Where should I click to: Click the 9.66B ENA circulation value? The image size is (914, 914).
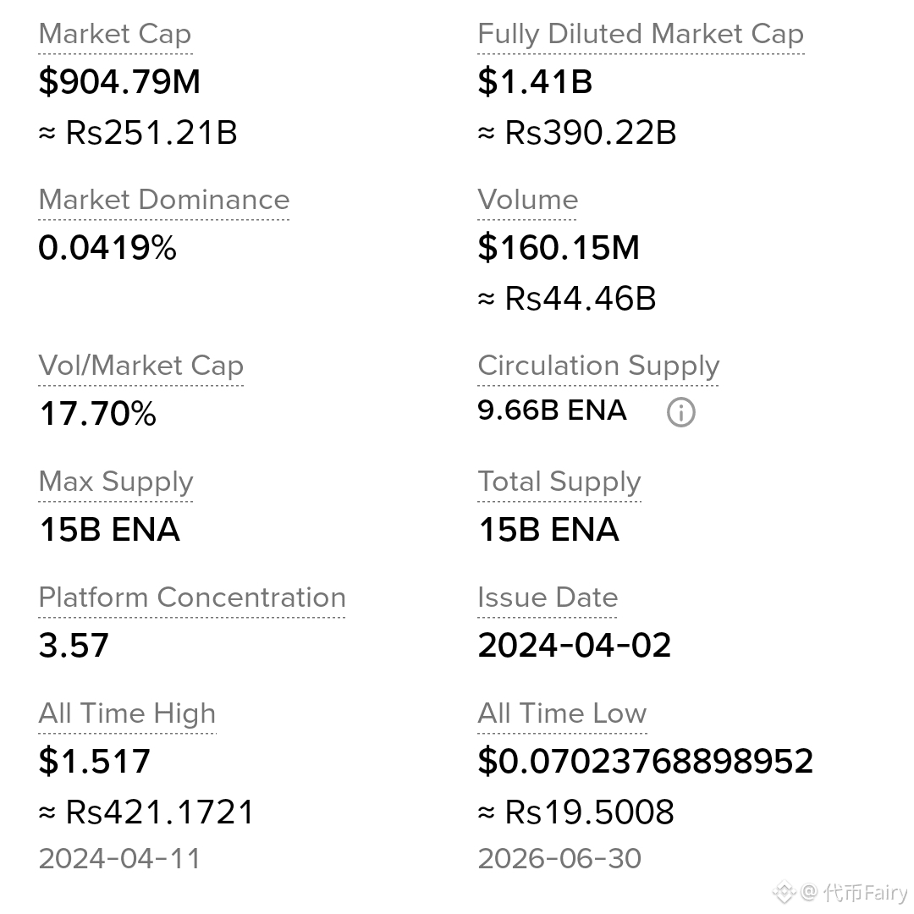(552, 410)
